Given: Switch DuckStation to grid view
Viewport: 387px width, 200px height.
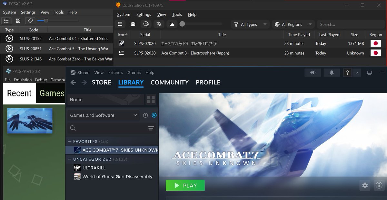Looking at the screenshot, I should point(133,24).
